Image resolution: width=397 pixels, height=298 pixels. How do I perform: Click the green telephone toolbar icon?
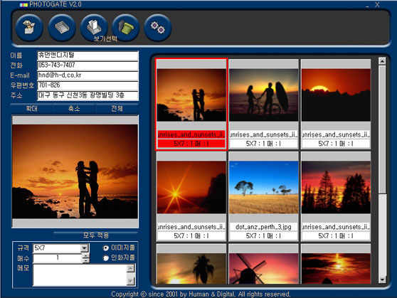coord(126,28)
